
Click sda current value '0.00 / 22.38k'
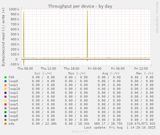coord(44,124)
